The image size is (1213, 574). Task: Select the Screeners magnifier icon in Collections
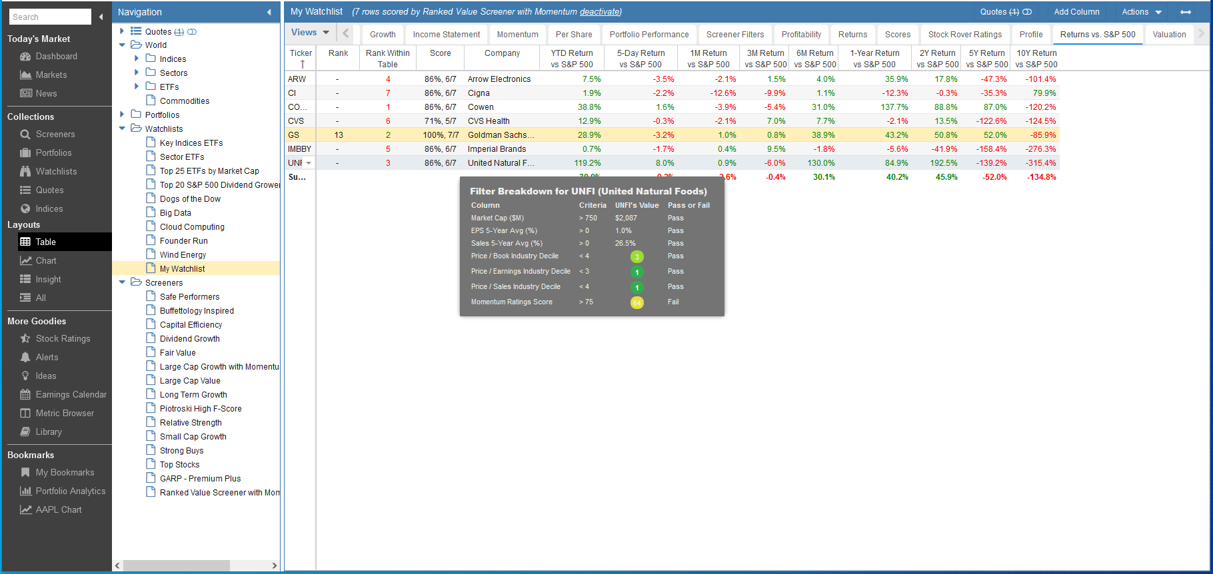26,135
